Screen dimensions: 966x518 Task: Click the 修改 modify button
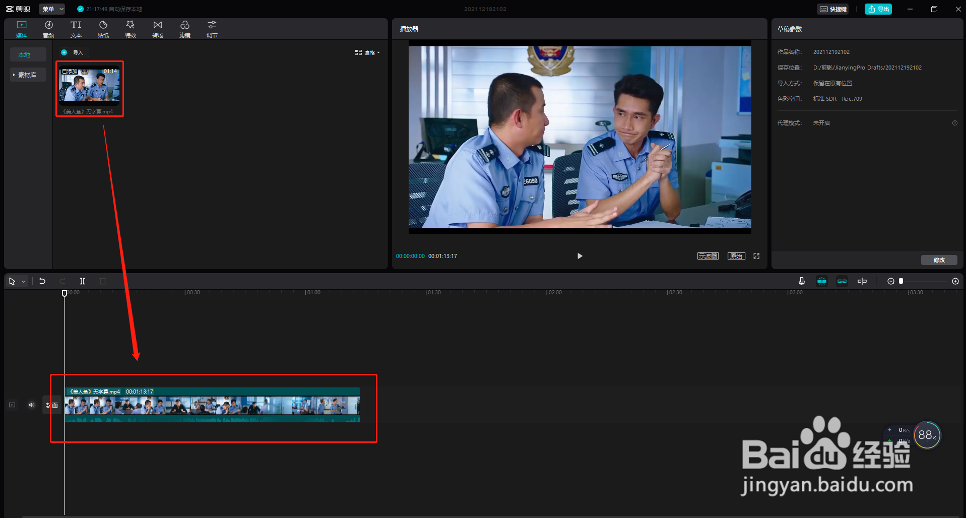pos(939,260)
